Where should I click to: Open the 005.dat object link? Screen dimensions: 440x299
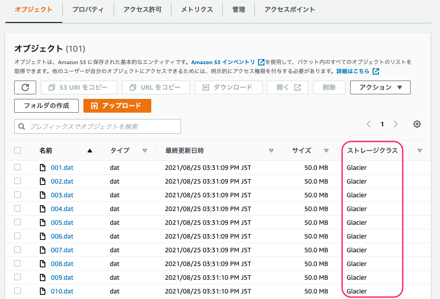coord(62,223)
